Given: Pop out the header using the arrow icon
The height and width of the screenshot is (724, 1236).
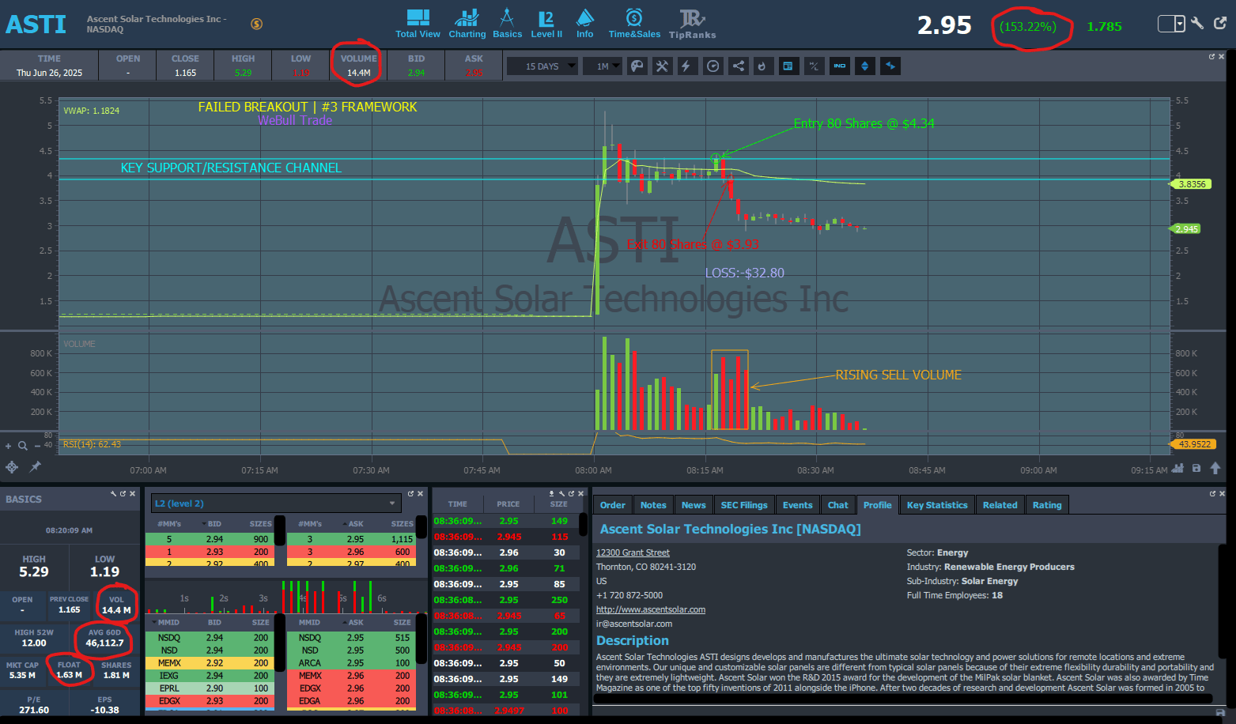Looking at the screenshot, I should pos(1220,23).
